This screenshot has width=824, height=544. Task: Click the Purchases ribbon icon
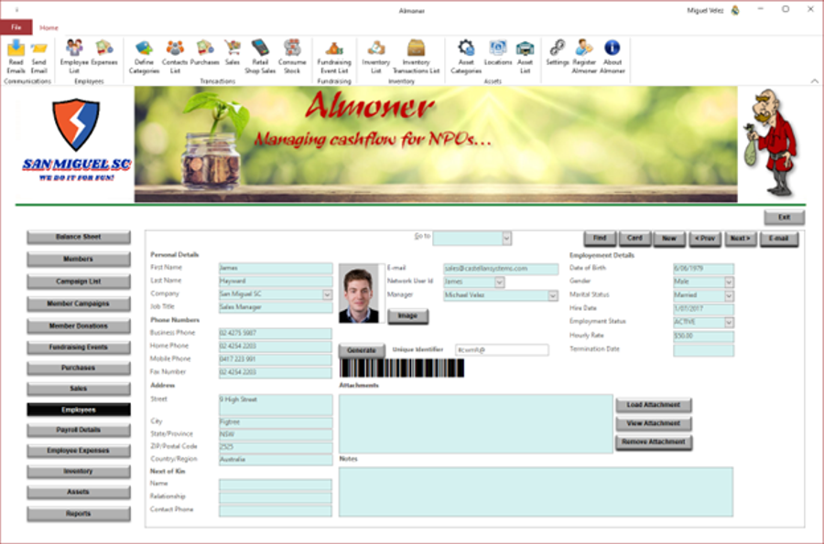[x=205, y=53]
